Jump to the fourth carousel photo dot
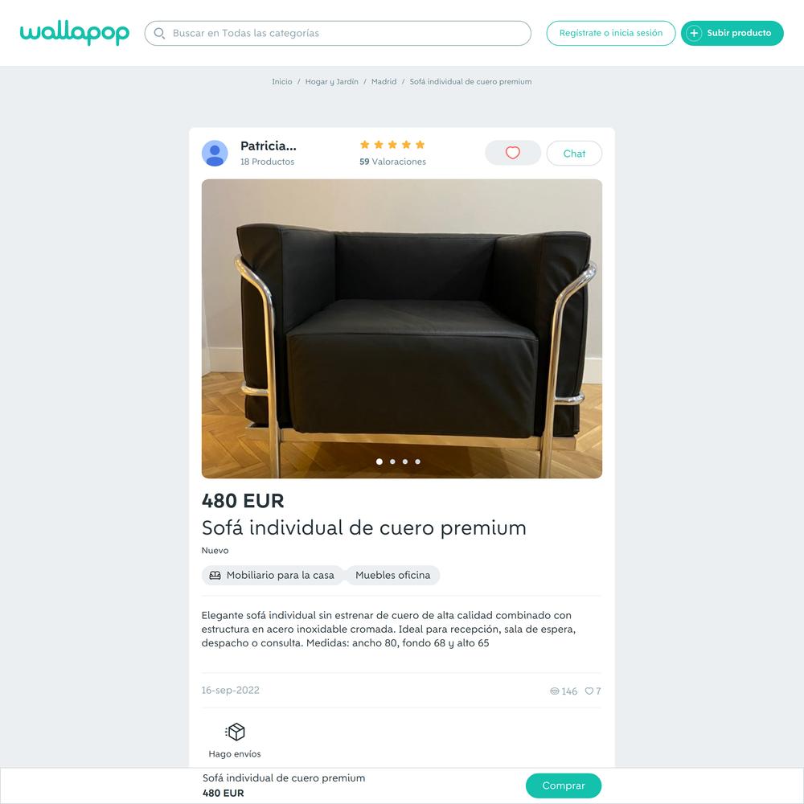Screen dimensions: 804x804 coord(418,461)
